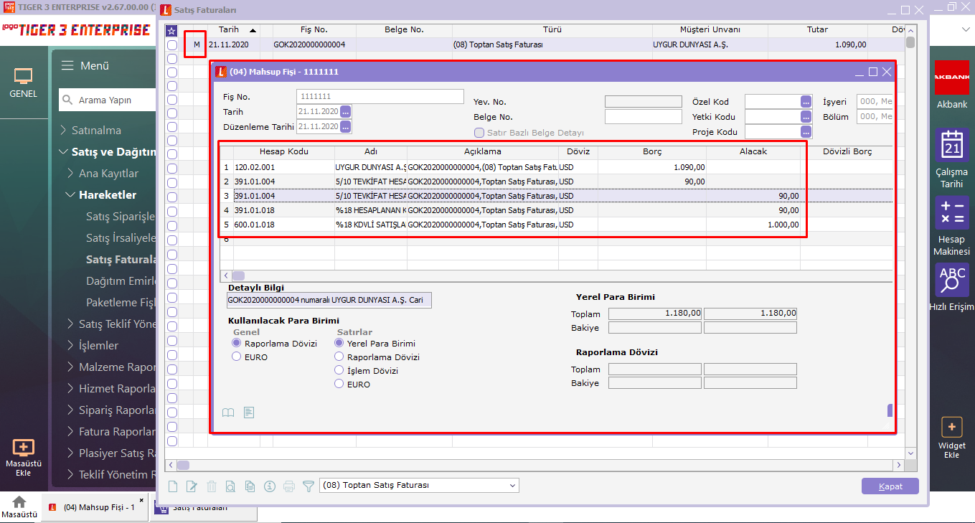Click the copy record icon
The height and width of the screenshot is (523, 975).
point(250,486)
